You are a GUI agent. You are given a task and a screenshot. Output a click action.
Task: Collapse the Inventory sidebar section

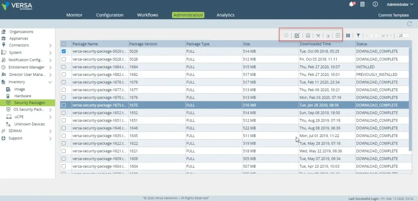pos(50,82)
